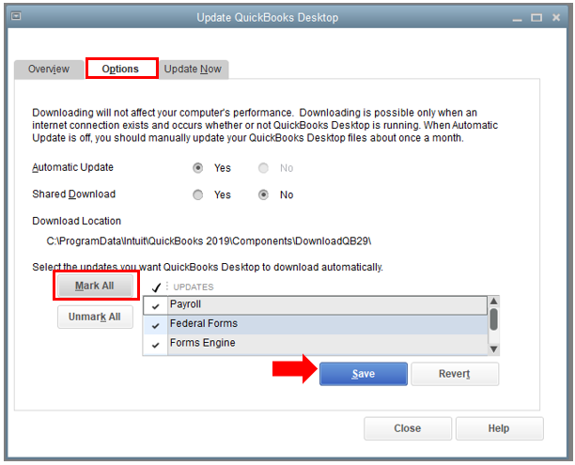Click the Unmark All button
This screenshot has width=575, height=465.
(95, 317)
